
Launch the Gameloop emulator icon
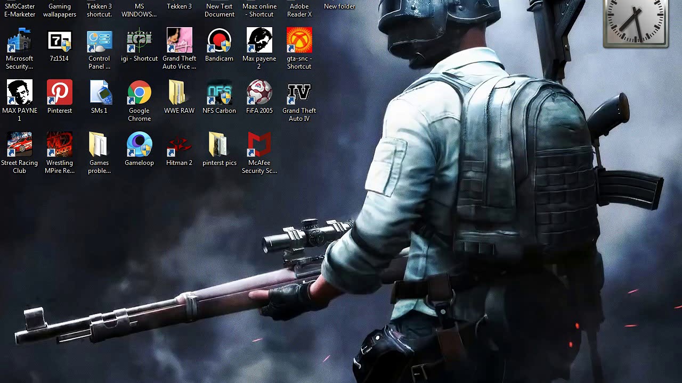(x=139, y=145)
